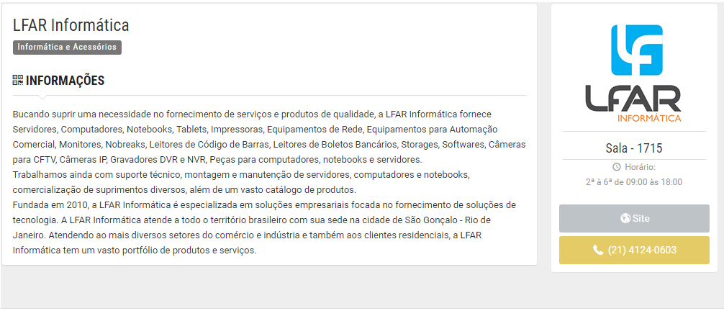724x311 pixels.
Task: Click the Horário label text
Action: pos(640,167)
